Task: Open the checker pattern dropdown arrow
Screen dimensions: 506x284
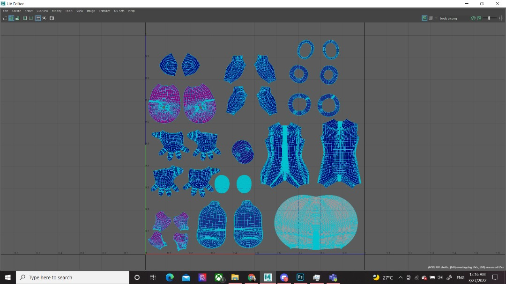Action: (437, 18)
